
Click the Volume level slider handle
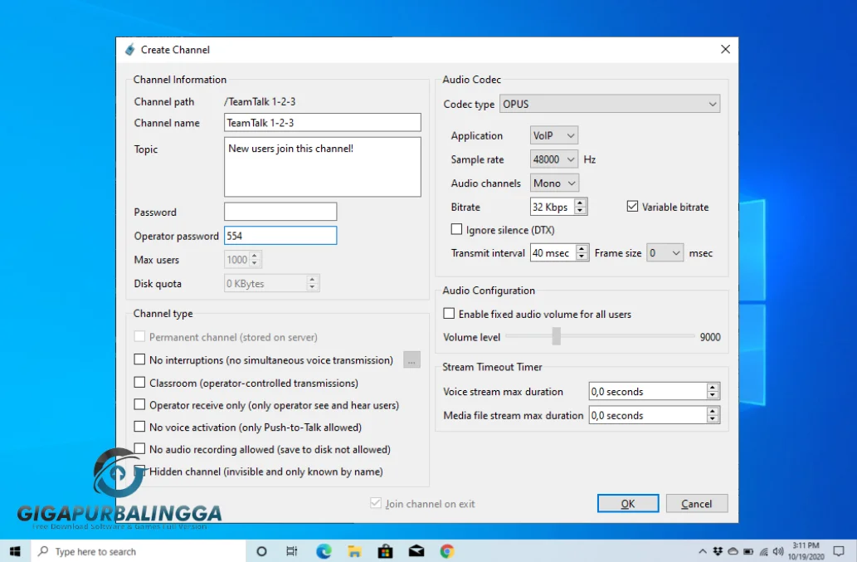(556, 336)
